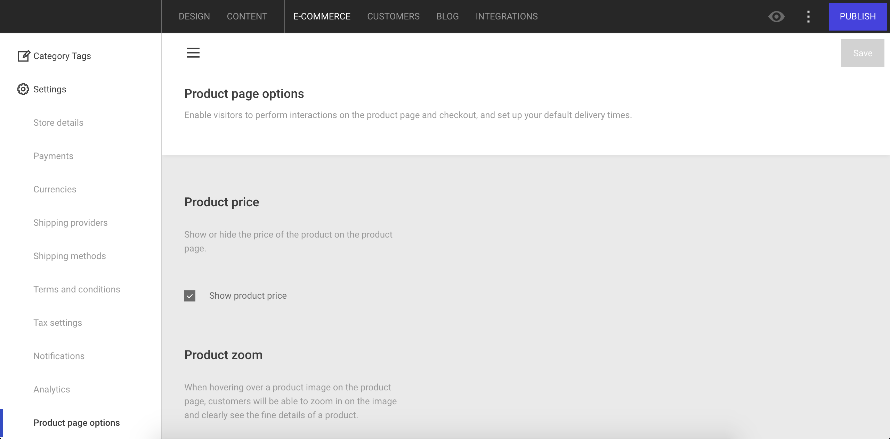Select Shipping providers in sidebar
Viewport: 890px width, 439px height.
70,223
